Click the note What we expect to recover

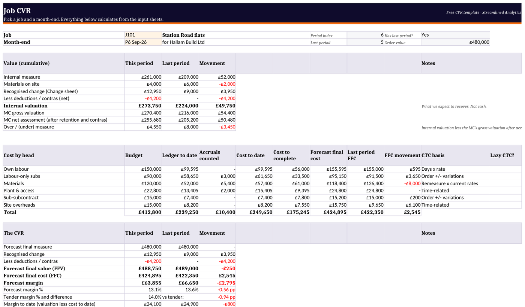454,106
